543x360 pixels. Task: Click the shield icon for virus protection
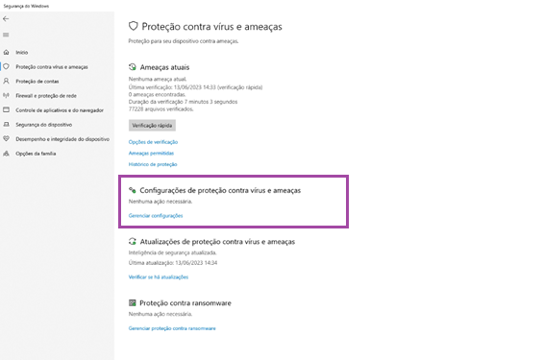[6, 66]
